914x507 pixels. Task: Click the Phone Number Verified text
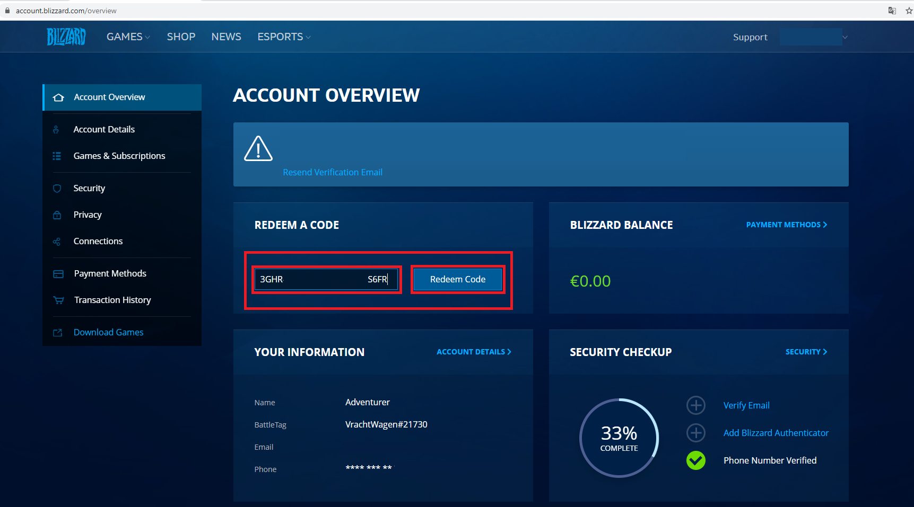[x=770, y=460]
